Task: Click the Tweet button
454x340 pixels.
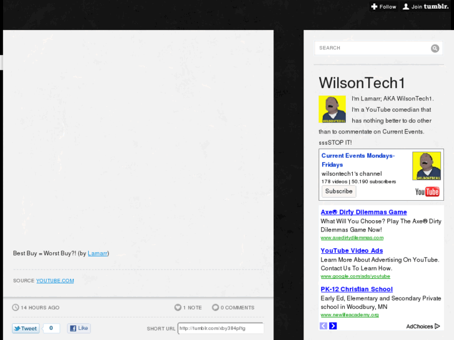Action: [x=26, y=328]
